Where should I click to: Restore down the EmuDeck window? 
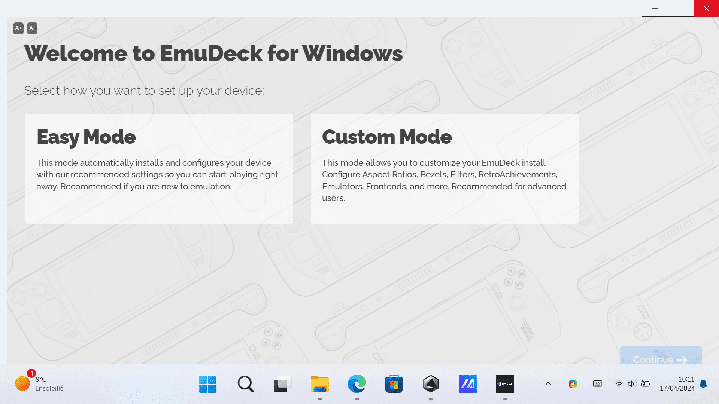click(681, 8)
